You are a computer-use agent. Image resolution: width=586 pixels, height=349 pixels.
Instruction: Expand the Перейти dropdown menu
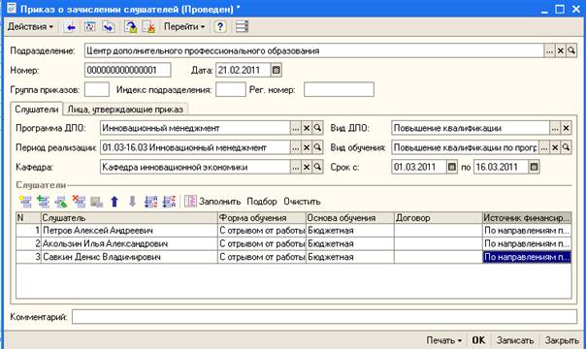click(x=184, y=27)
